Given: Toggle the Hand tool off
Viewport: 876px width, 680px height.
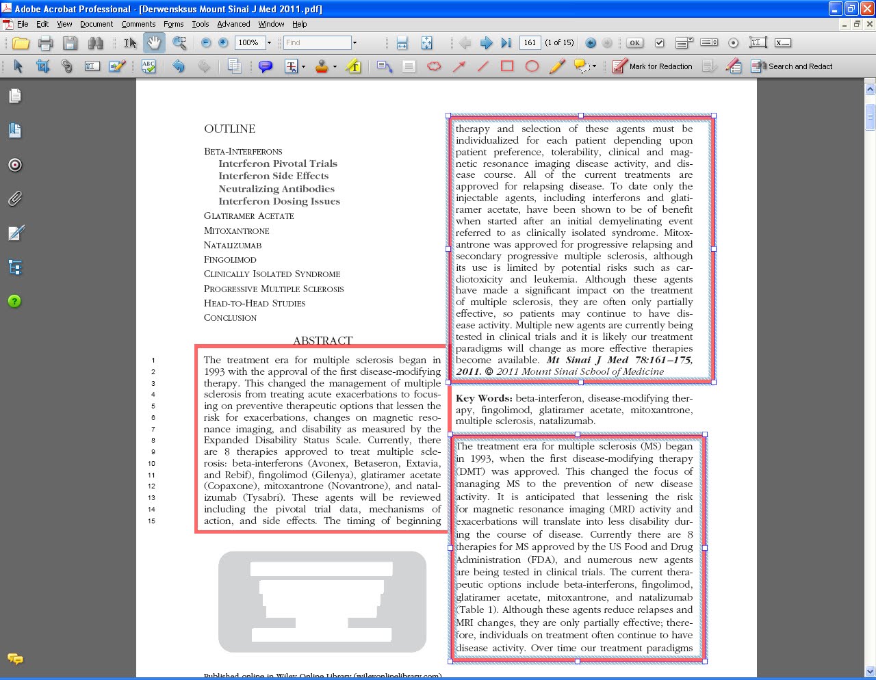Looking at the screenshot, I should 154,42.
